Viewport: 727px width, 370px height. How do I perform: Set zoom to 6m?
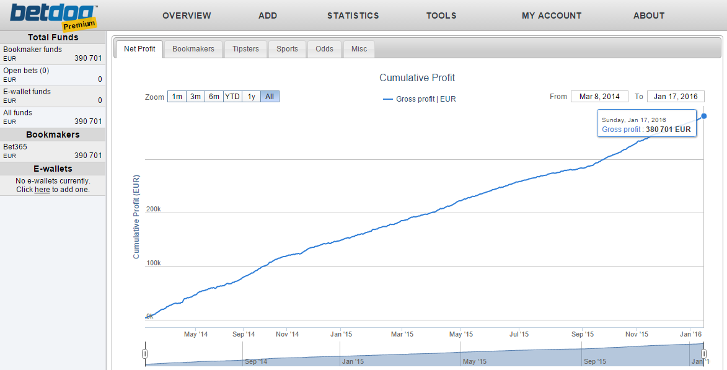[214, 97]
